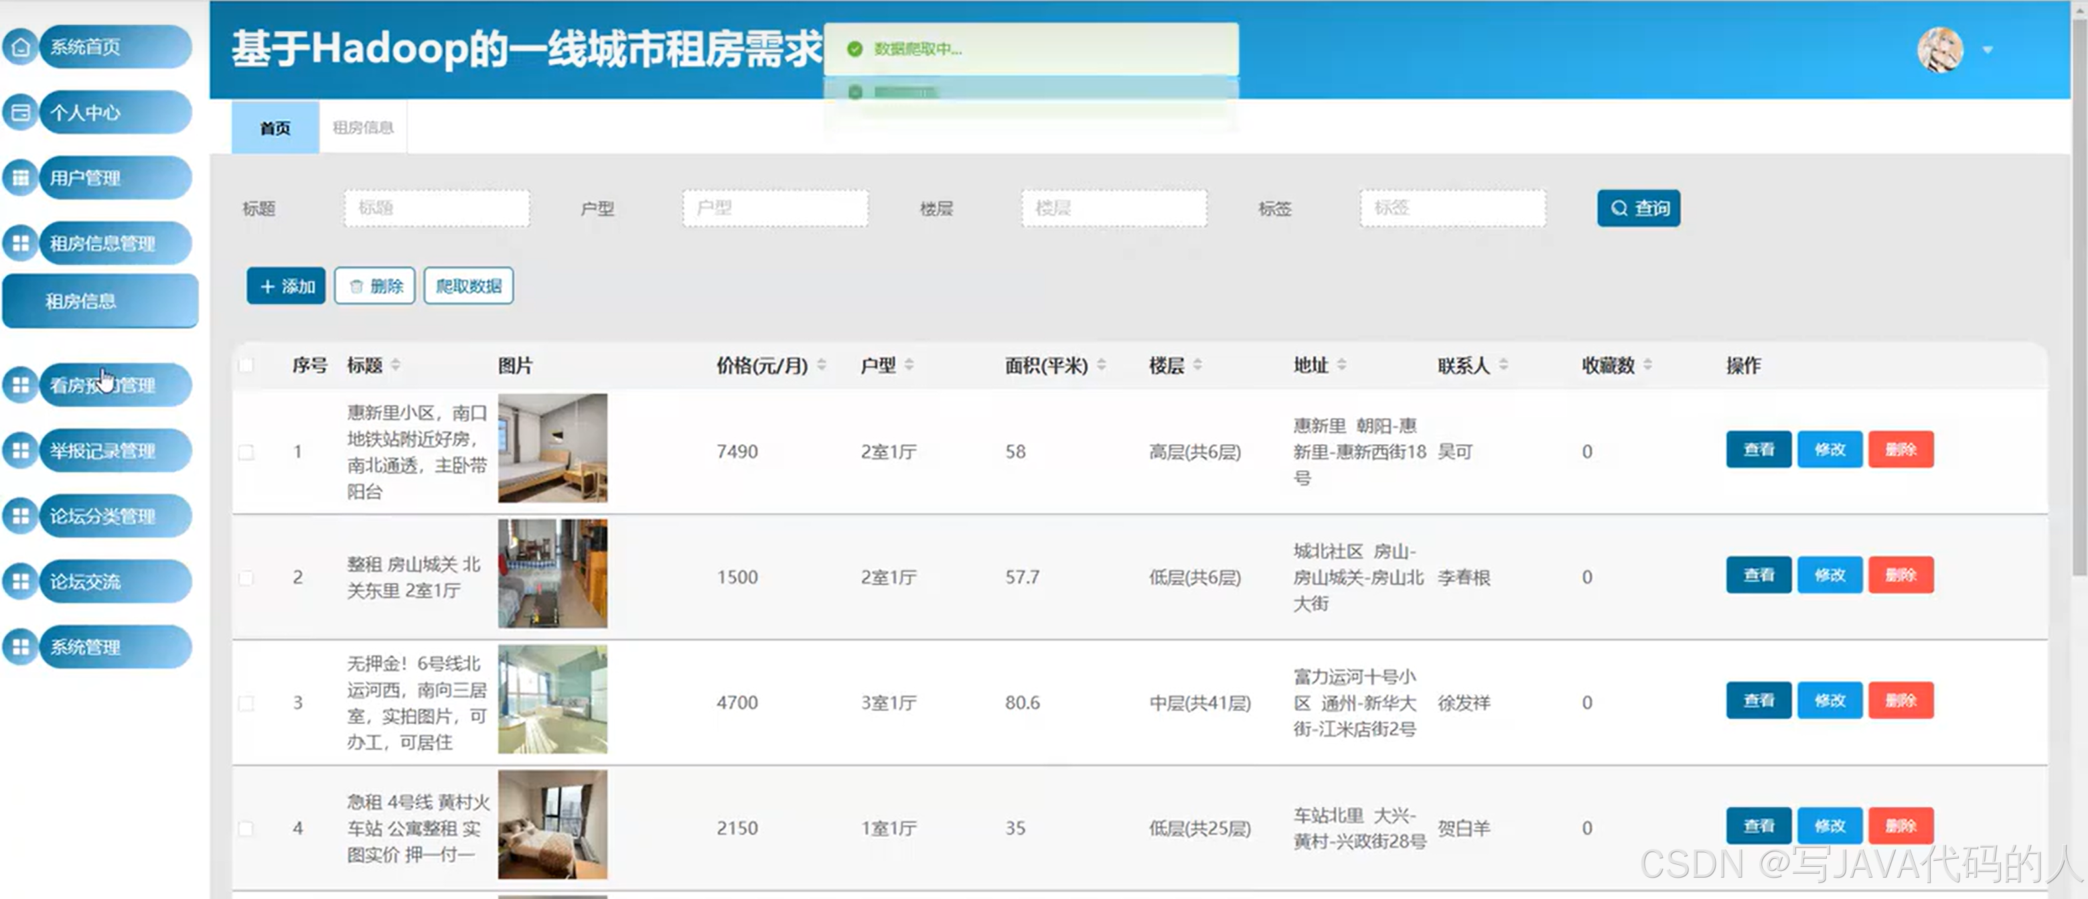Click 查看 for row 1 吴可
Image resolution: width=2088 pixels, height=899 pixels.
tap(1759, 450)
